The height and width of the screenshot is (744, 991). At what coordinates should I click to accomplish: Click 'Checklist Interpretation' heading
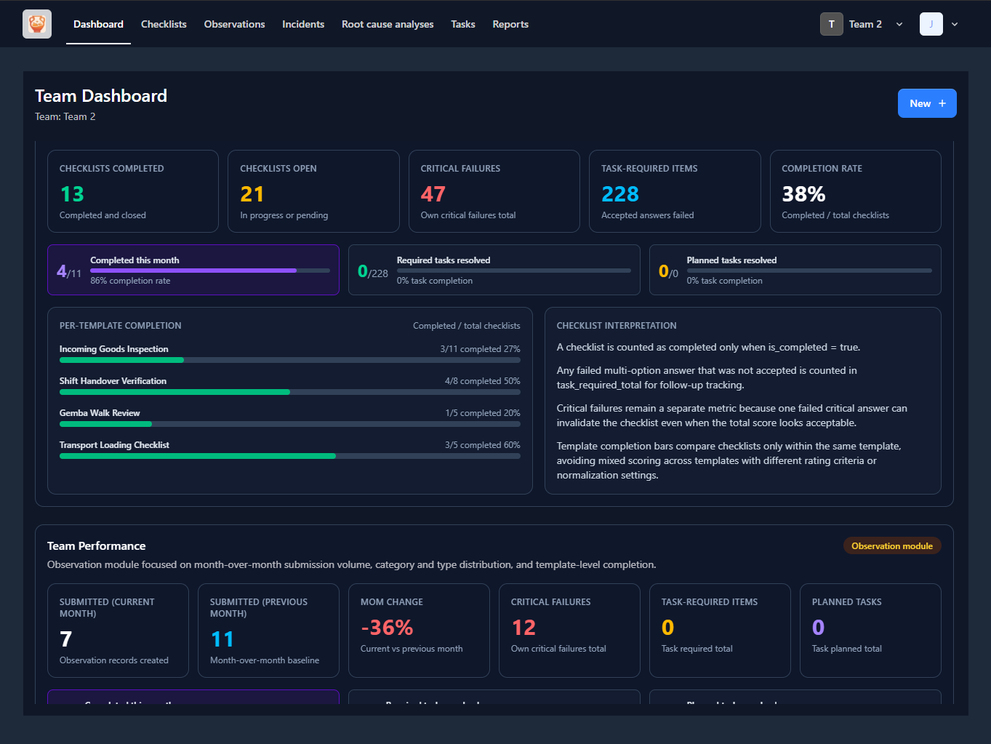[617, 326]
